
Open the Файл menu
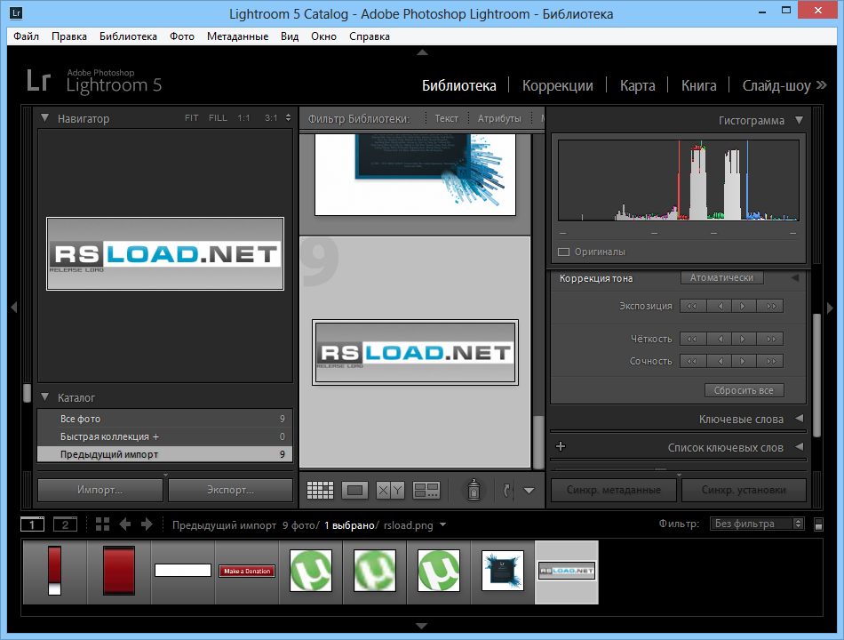tap(27, 36)
